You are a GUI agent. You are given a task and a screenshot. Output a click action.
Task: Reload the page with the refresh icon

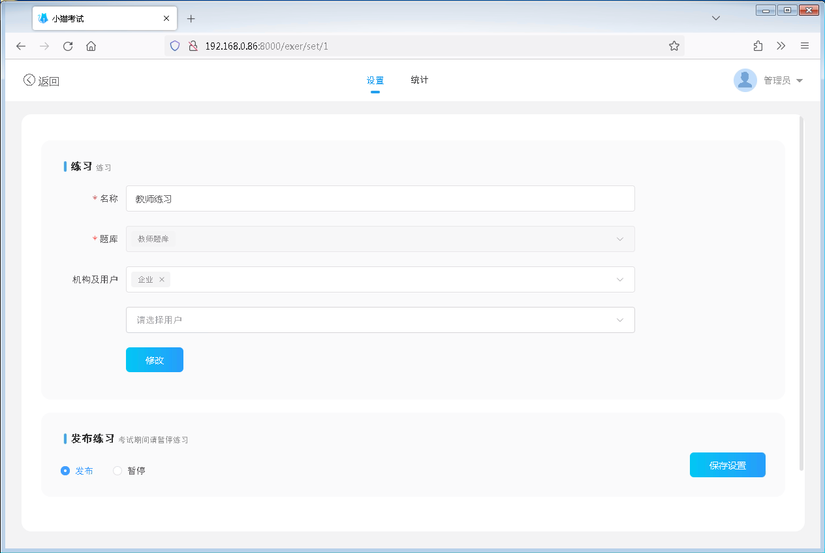coord(67,46)
